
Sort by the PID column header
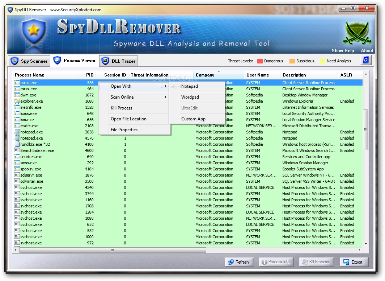pyautogui.click(x=85, y=75)
